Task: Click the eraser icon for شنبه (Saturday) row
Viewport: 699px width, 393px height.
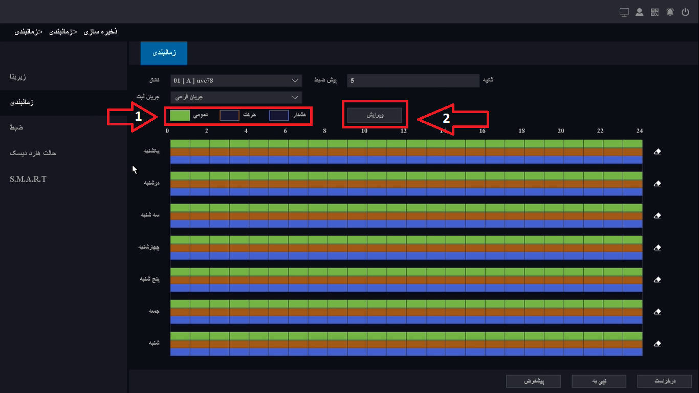Action: (x=658, y=343)
